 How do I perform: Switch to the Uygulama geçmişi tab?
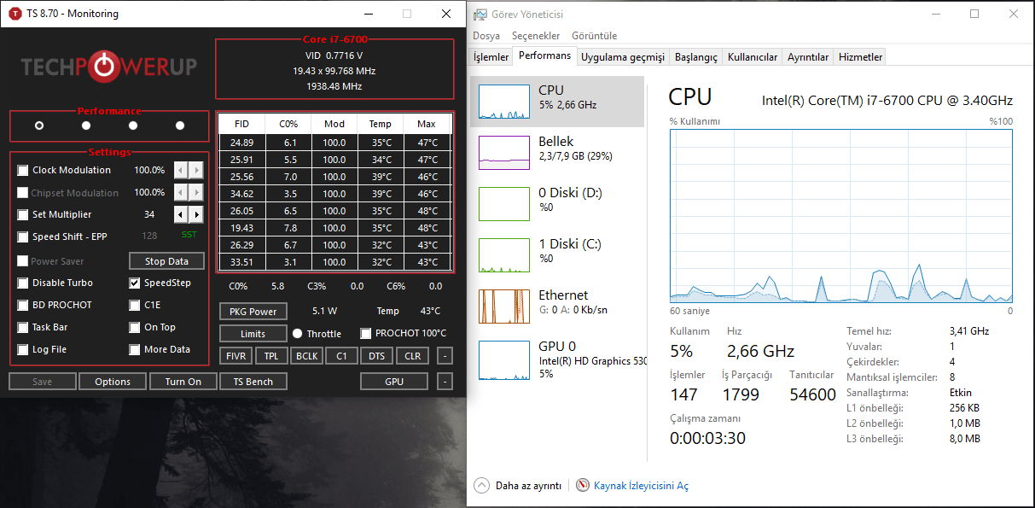[623, 57]
